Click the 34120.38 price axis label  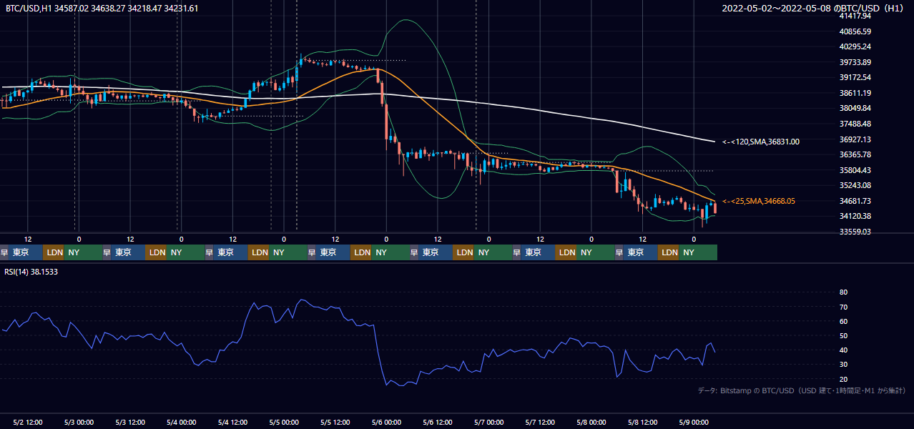pyautogui.click(x=855, y=216)
